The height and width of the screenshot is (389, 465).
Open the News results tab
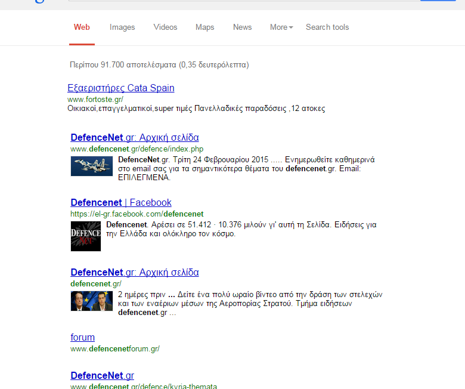(x=242, y=27)
